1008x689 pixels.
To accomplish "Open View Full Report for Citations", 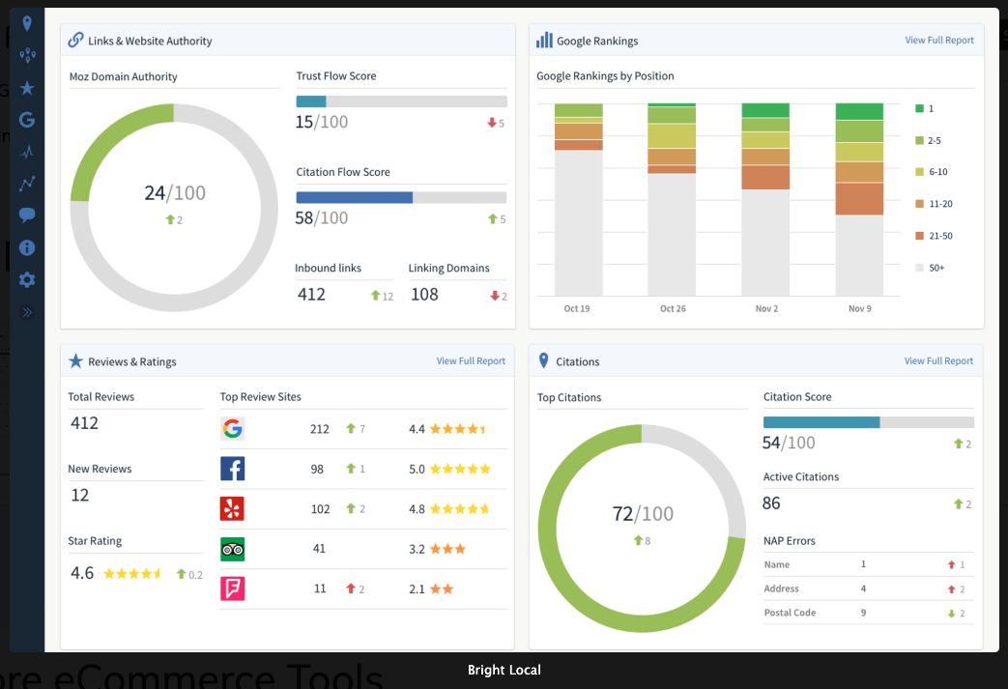I will (938, 360).
